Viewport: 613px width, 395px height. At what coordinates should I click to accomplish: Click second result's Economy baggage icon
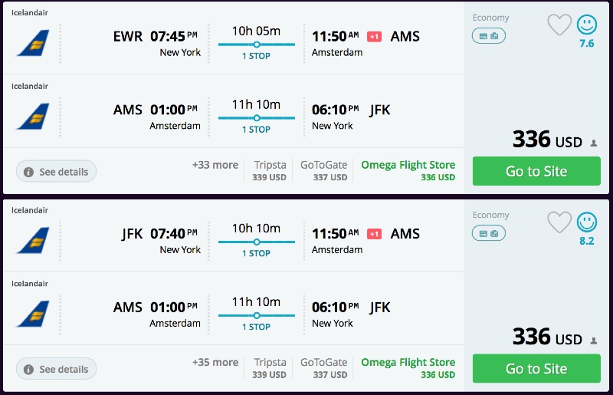489,233
